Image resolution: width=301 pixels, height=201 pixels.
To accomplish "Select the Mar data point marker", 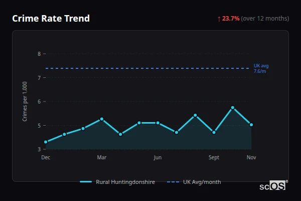I will coord(102,119).
